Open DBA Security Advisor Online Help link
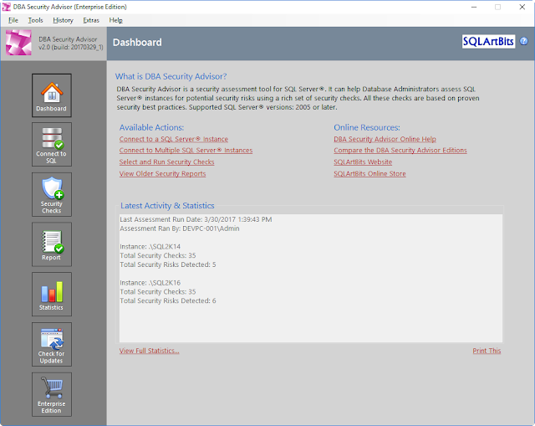The width and height of the screenshot is (535, 426). point(385,139)
